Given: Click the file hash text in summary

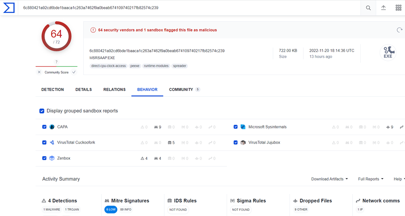Looking at the screenshot, I should click(x=157, y=51).
